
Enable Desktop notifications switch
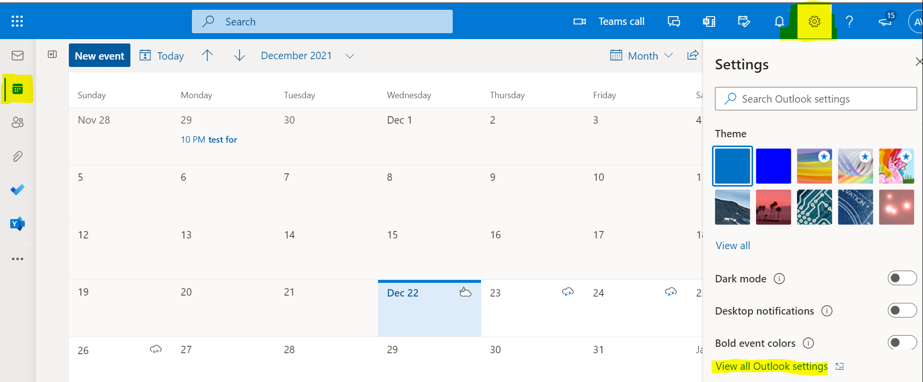click(x=902, y=311)
